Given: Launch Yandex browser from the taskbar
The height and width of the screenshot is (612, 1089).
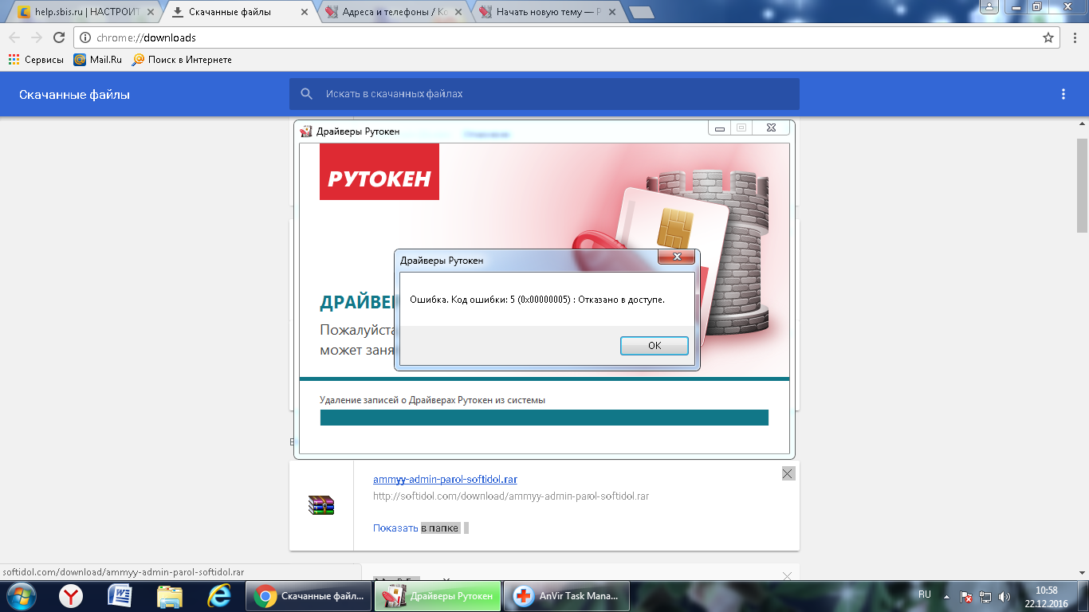Looking at the screenshot, I should point(72,595).
